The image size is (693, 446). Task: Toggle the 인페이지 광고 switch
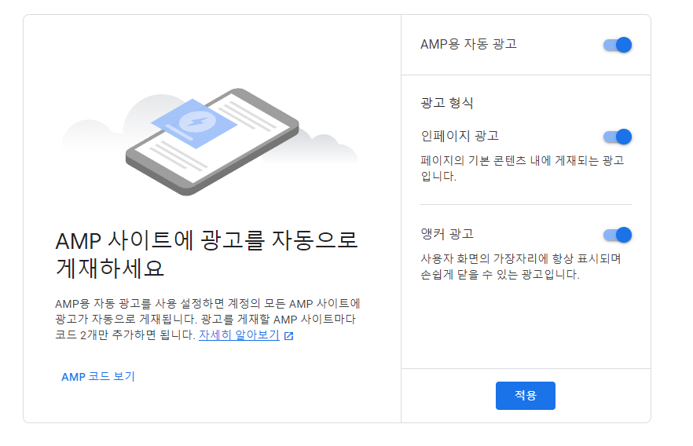tap(618, 137)
